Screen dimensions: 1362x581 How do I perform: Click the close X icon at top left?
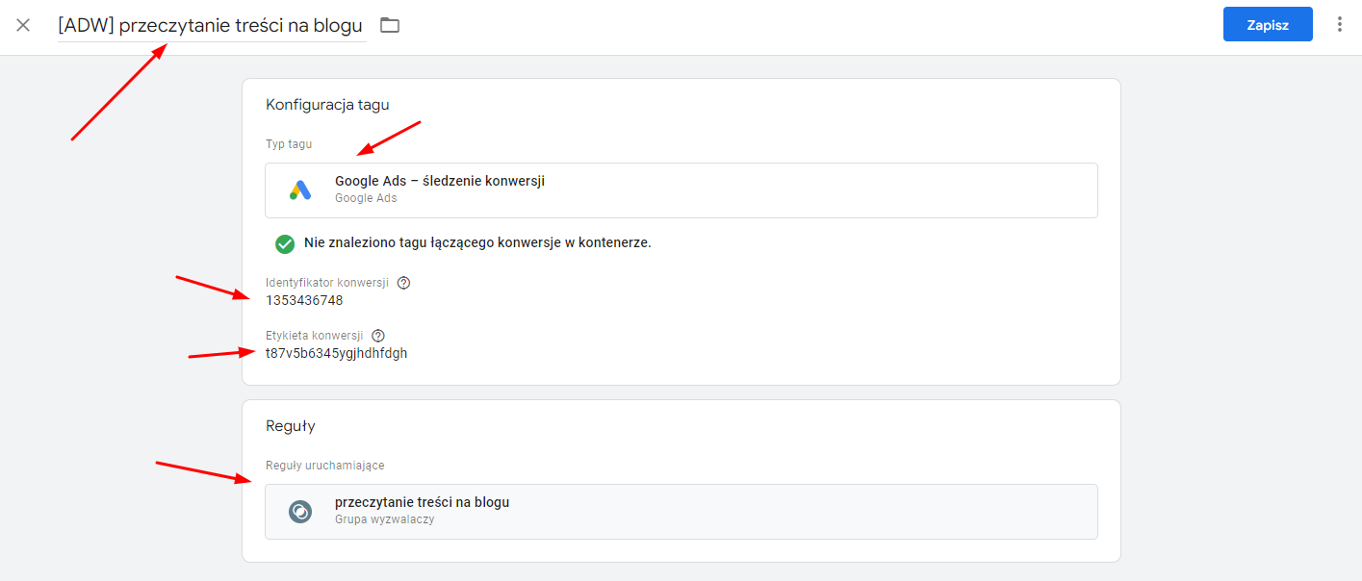22,25
